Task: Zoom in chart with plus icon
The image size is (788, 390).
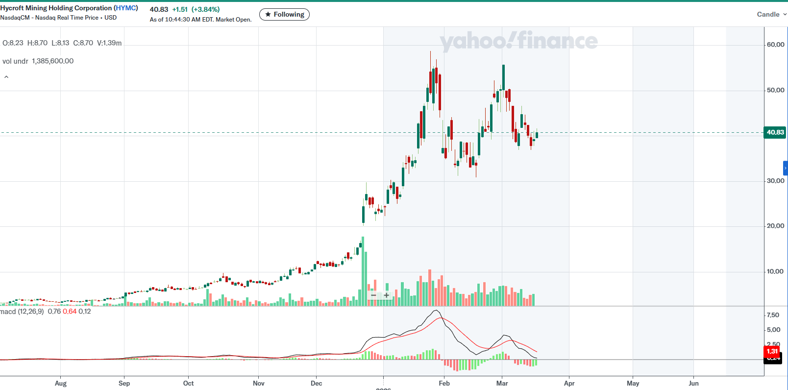Action: click(387, 295)
